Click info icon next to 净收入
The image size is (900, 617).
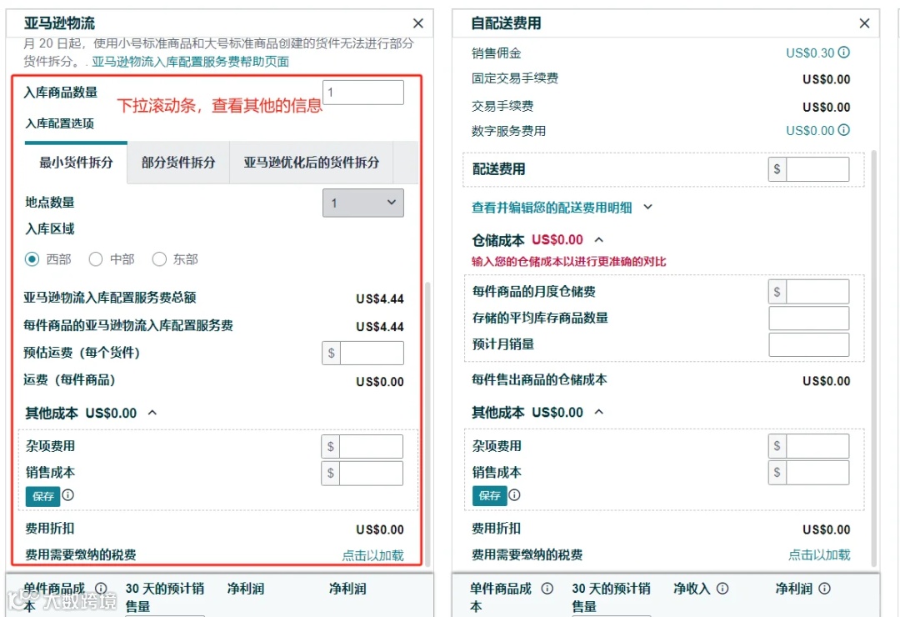coord(722,589)
